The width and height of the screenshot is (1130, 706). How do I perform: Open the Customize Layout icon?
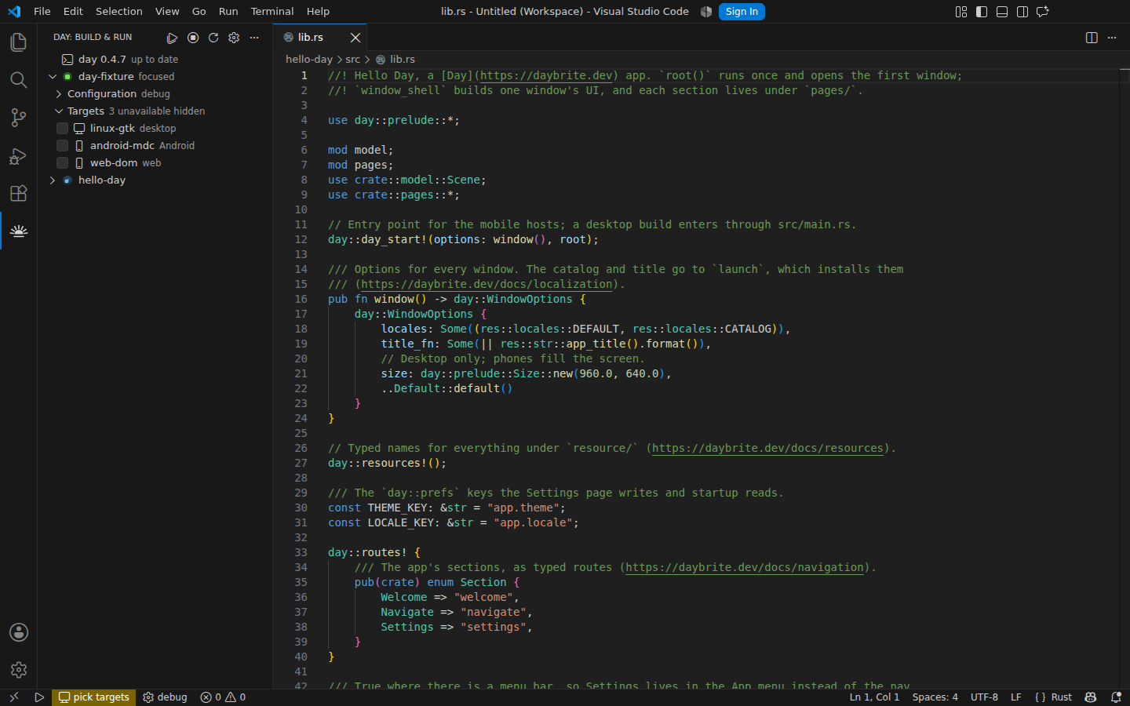961,12
